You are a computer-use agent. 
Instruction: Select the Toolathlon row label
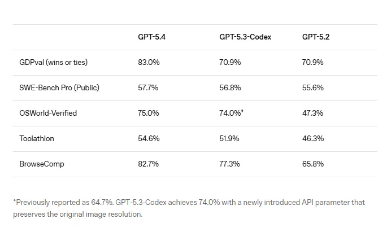[x=37, y=138]
